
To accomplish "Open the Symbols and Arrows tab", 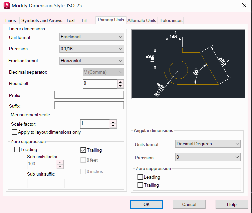I will coord(42,21).
